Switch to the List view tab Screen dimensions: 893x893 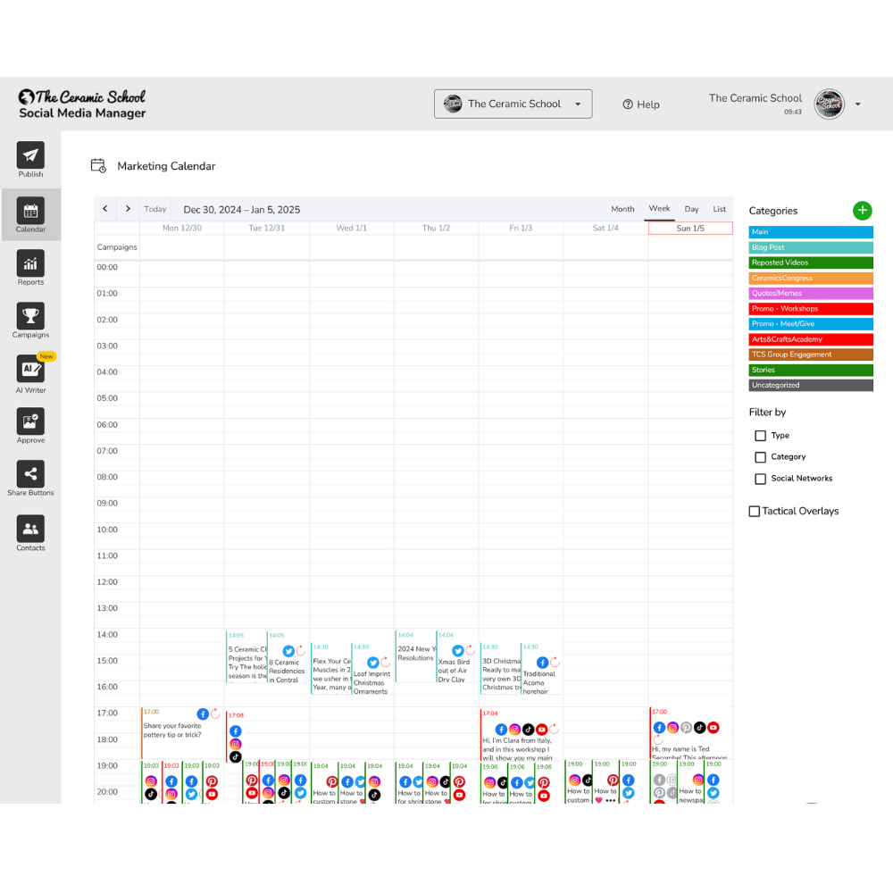719,209
